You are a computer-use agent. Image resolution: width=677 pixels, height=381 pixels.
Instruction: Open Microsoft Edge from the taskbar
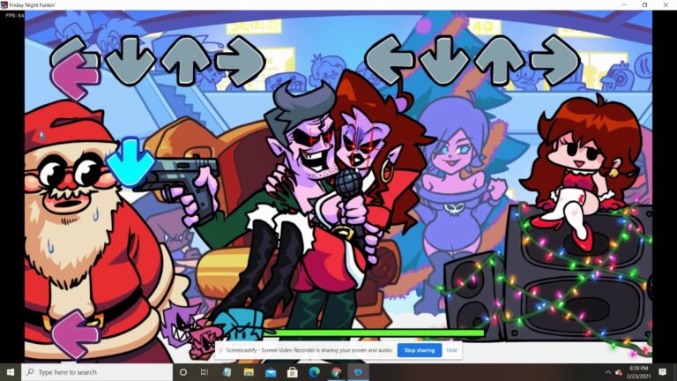(315, 372)
